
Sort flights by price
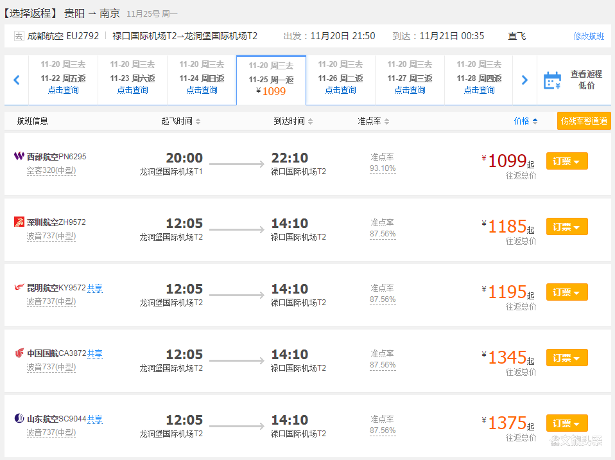tap(526, 121)
